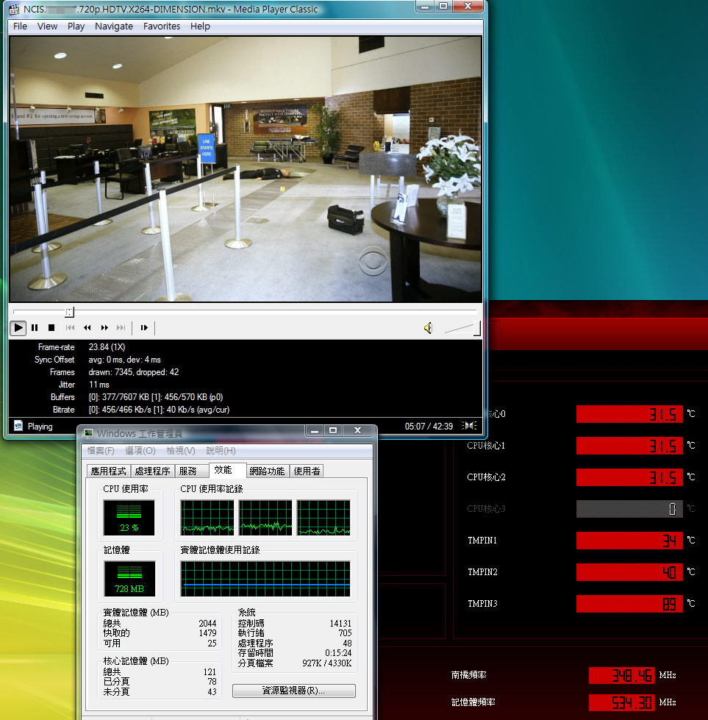Mute audio via the speaker icon
Screen dimensions: 708x720
coord(428,328)
